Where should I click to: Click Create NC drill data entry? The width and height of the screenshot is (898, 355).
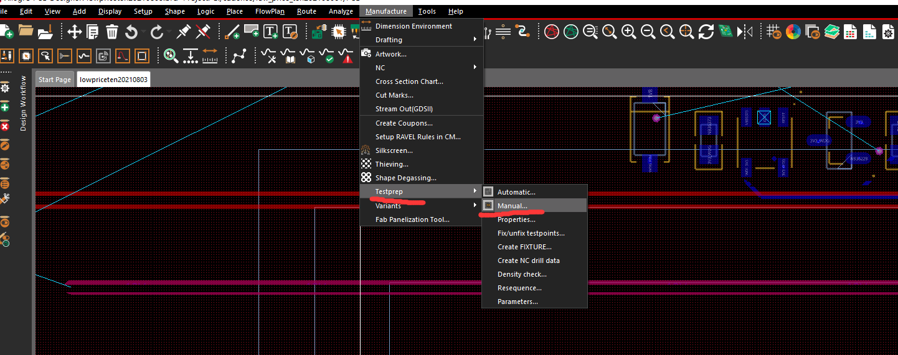(x=534, y=260)
